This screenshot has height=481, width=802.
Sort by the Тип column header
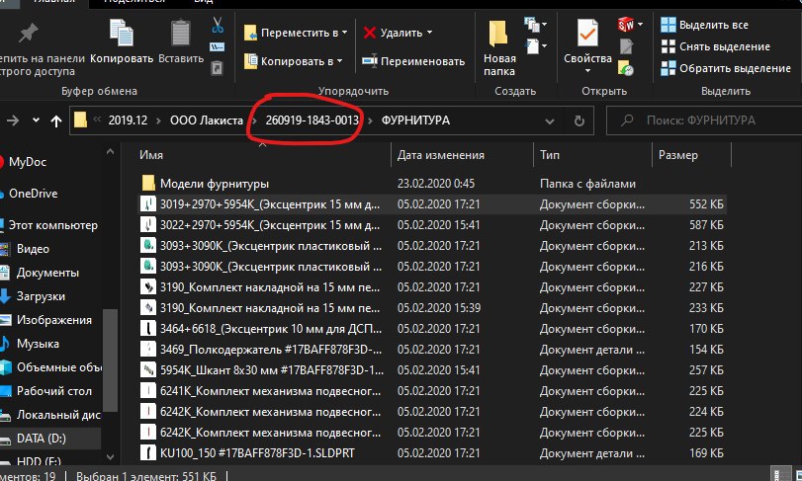[550, 155]
